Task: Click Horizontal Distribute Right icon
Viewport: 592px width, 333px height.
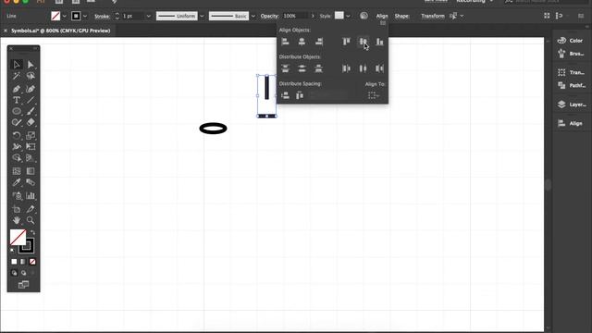Action: point(379,68)
